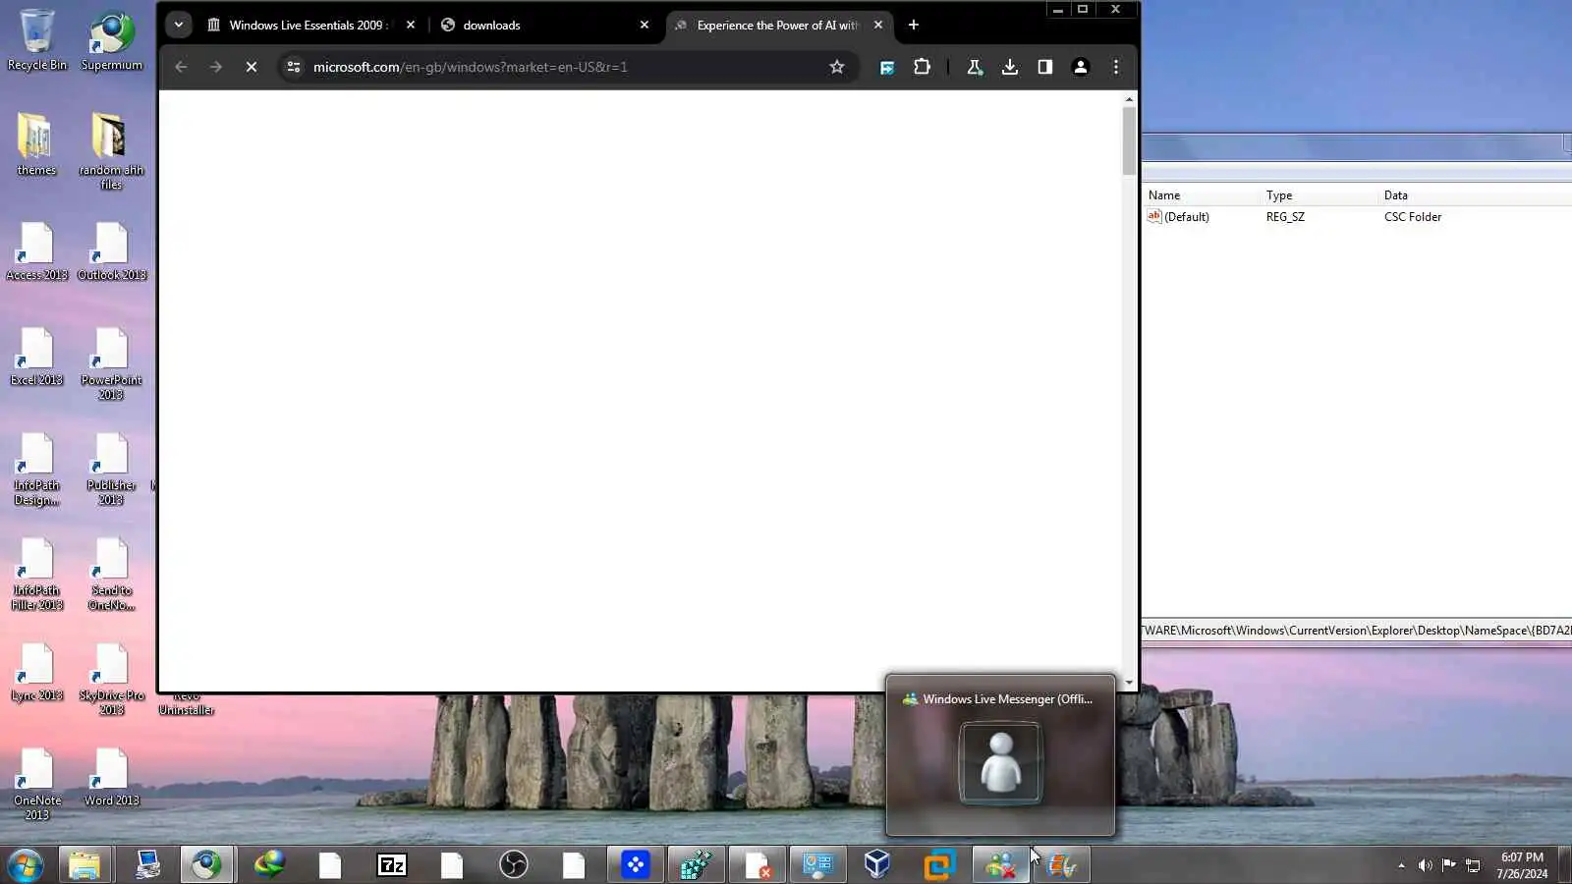Viewport: 1572px width, 884px height.
Task: Open the tab search dropdown in the browser
Action: [178, 25]
